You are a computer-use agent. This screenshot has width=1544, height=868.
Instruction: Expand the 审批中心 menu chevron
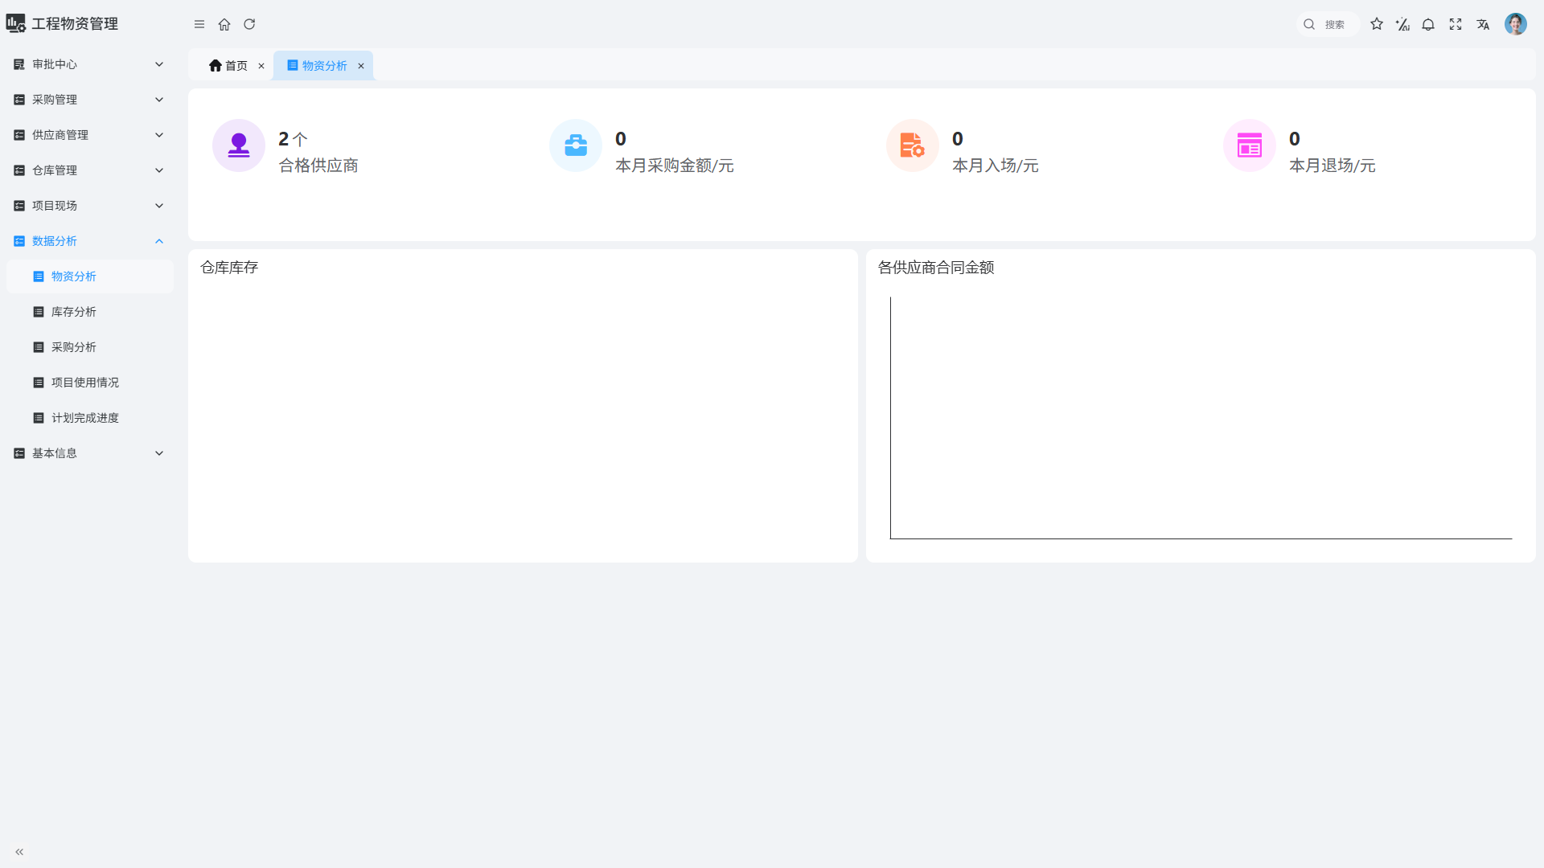(159, 64)
